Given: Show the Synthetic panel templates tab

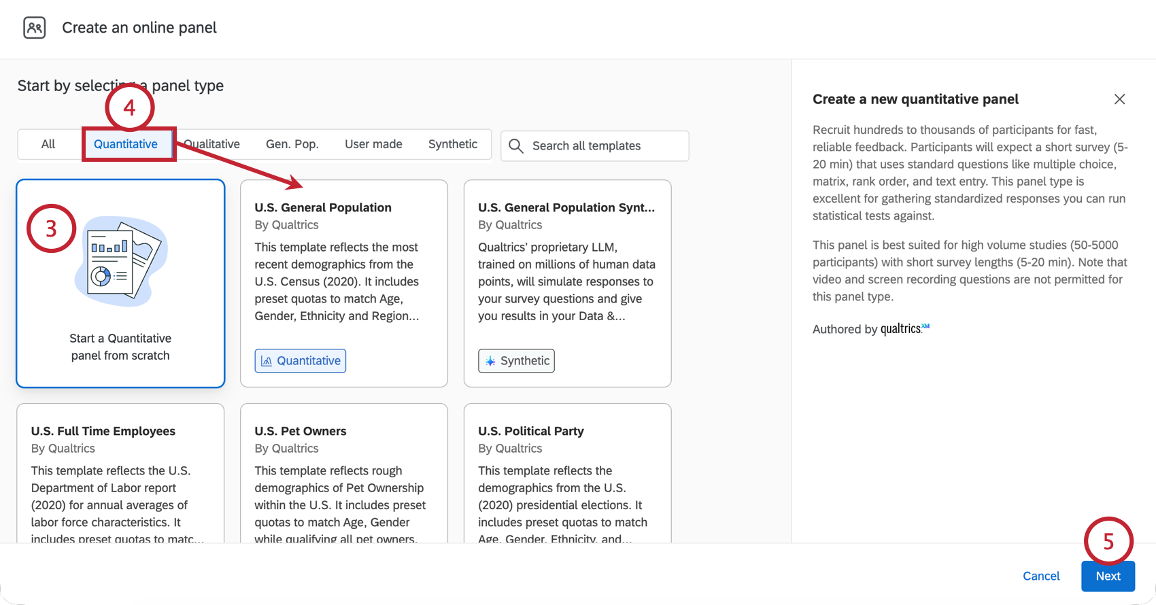Looking at the screenshot, I should (453, 144).
